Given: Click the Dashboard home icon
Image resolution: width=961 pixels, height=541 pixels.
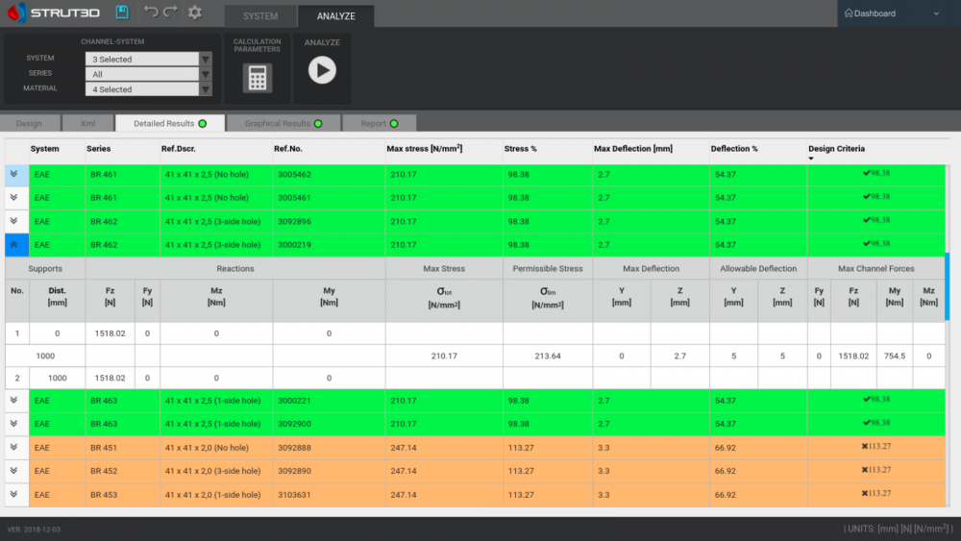Looking at the screenshot, I should [x=849, y=12].
